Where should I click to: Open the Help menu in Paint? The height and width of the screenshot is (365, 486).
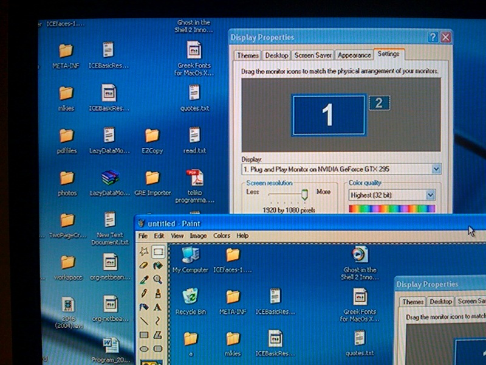[x=242, y=236]
